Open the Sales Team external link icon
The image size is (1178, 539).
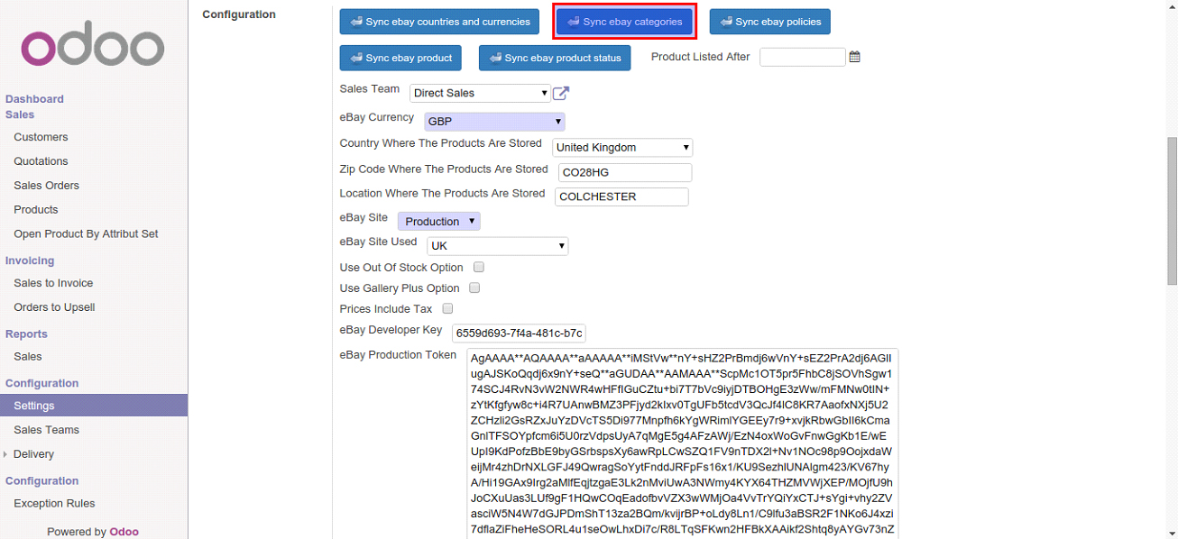pyautogui.click(x=561, y=93)
